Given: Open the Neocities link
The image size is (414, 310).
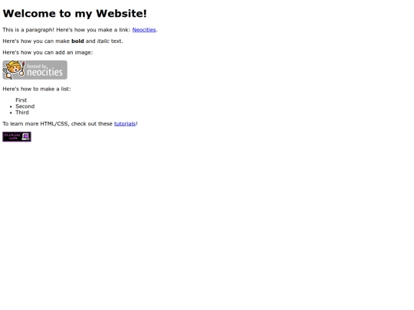Looking at the screenshot, I should coord(144,30).
